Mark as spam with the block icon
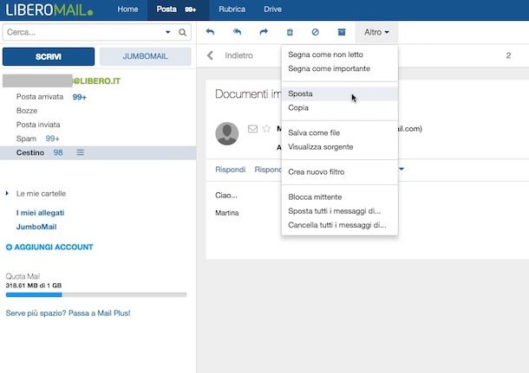This screenshot has width=529, height=373. 316,32
